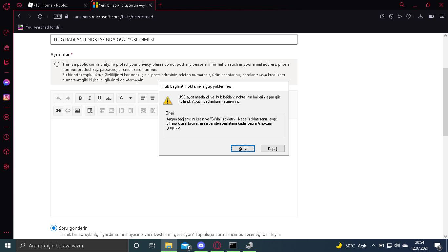Open the Windows Start menu
Screen dimensions: 448x252
coord(8,245)
